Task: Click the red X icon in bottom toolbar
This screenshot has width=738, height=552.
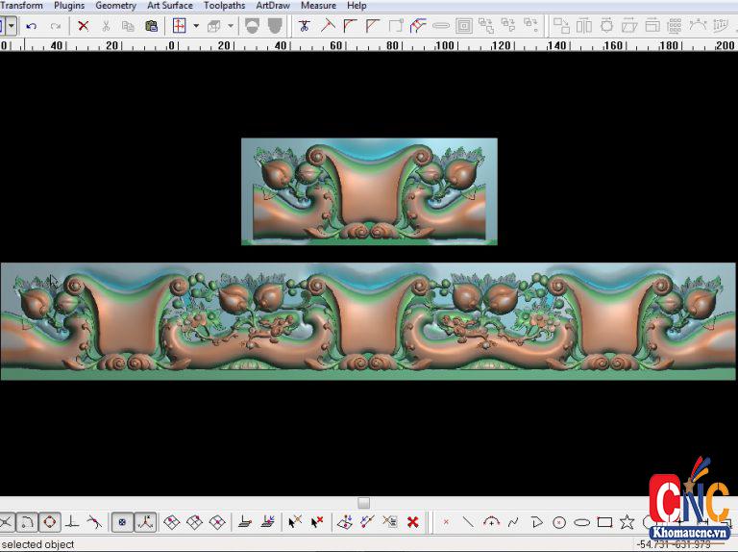Action: [x=412, y=522]
